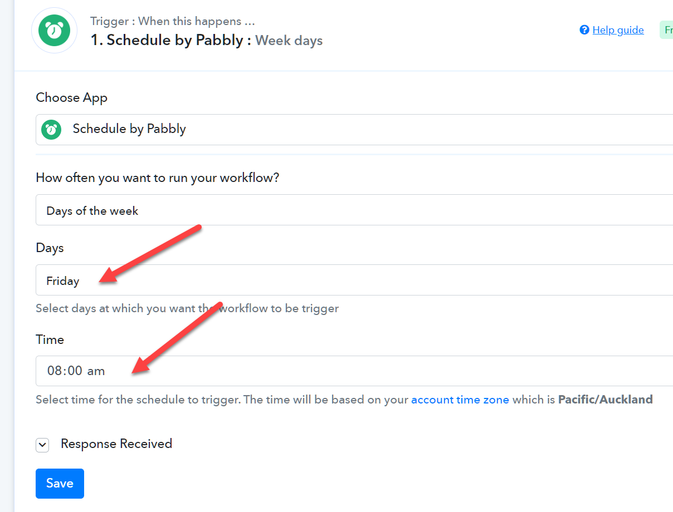The width and height of the screenshot is (673, 512).
Task: Open the Days dropdown showing Friday
Action: click(354, 280)
